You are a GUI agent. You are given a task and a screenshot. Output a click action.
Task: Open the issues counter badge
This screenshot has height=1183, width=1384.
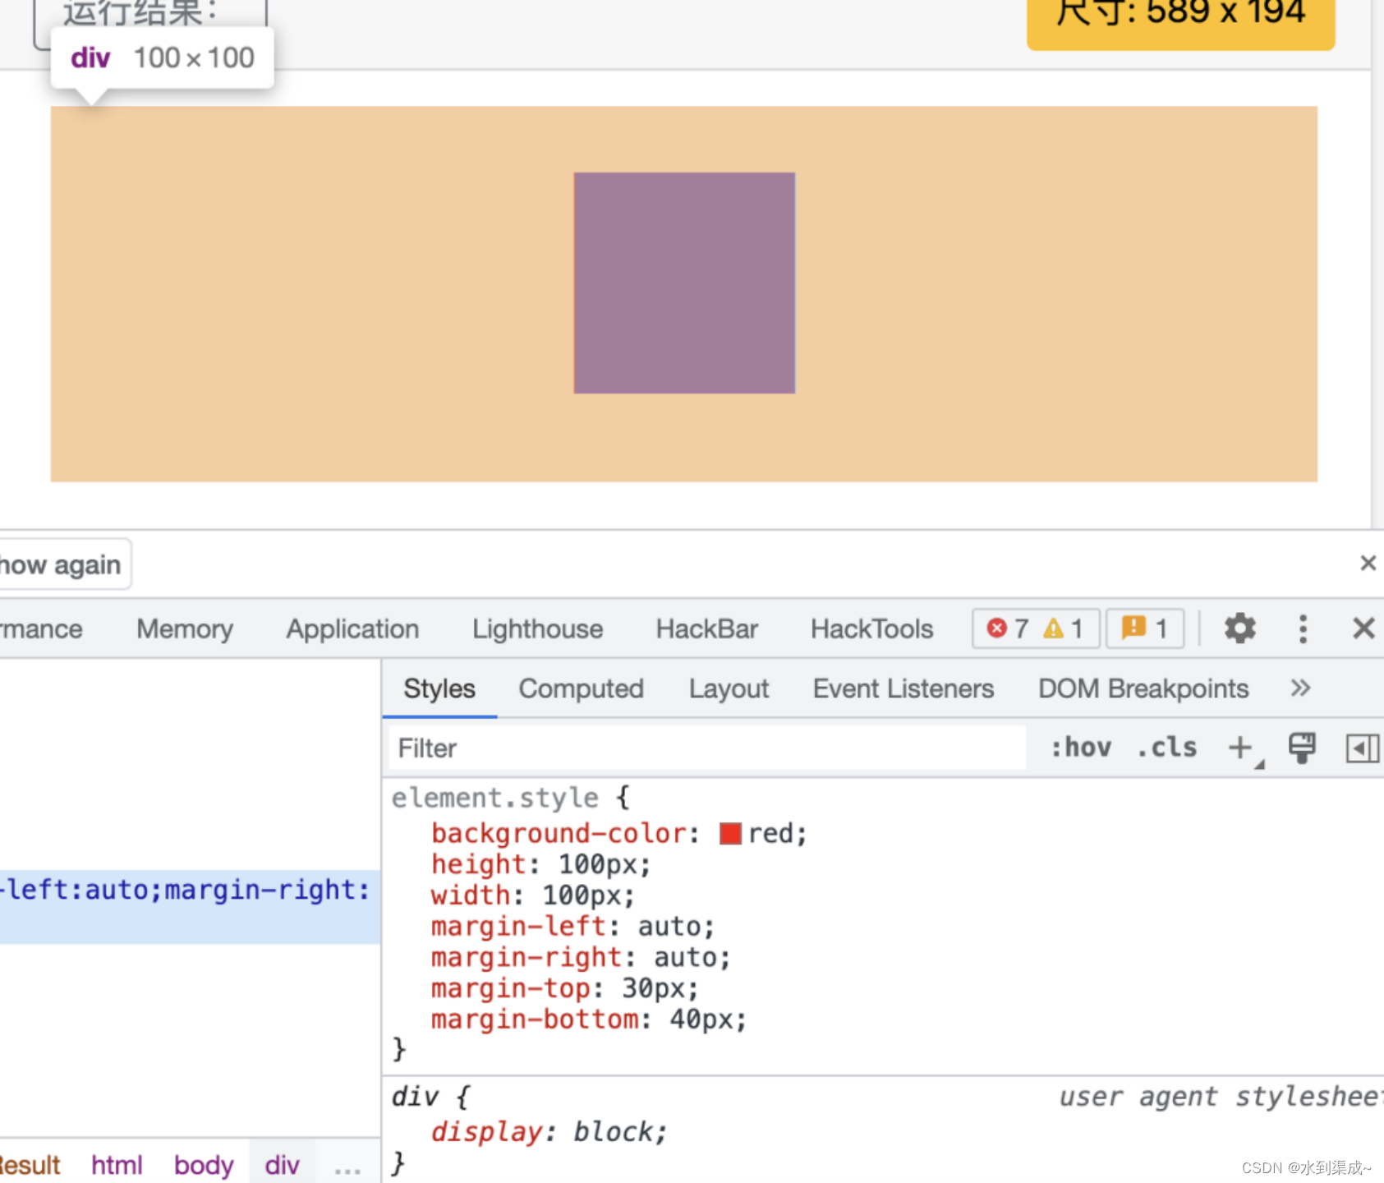(1145, 629)
